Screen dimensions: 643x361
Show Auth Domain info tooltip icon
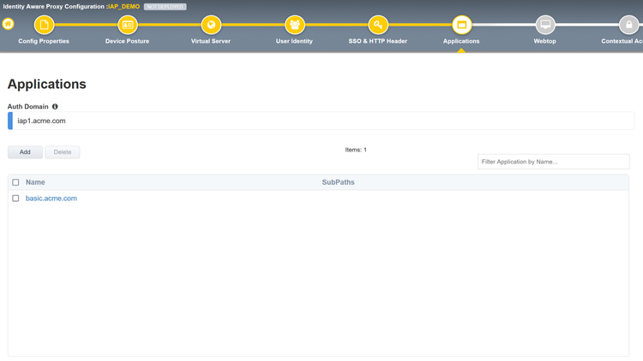55,106
